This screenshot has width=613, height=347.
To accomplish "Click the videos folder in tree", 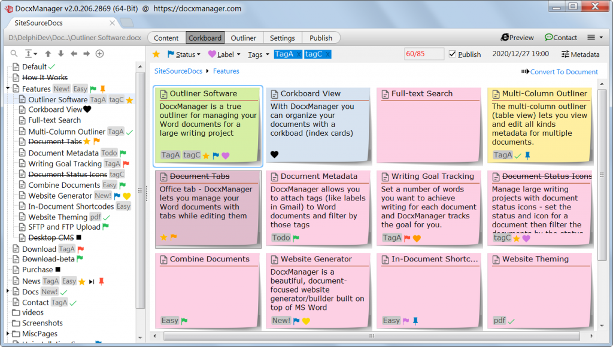I will tap(28, 313).
